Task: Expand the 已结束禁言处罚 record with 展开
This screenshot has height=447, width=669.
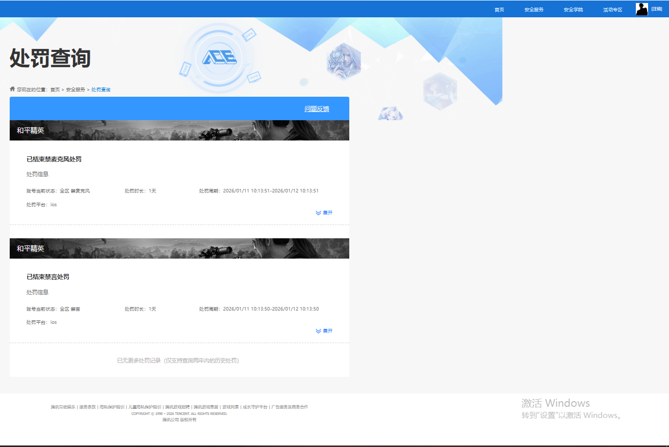Action: [324, 331]
